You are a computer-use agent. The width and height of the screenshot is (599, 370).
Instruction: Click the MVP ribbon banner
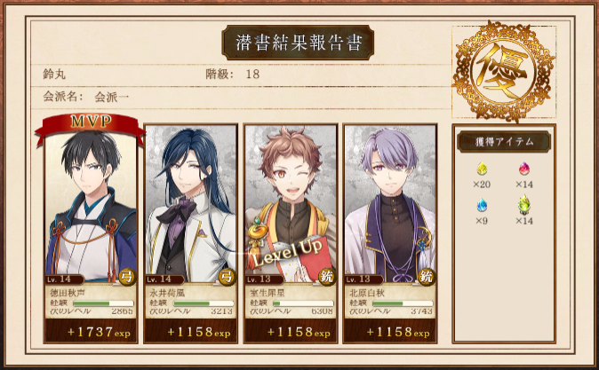point(90,128)
